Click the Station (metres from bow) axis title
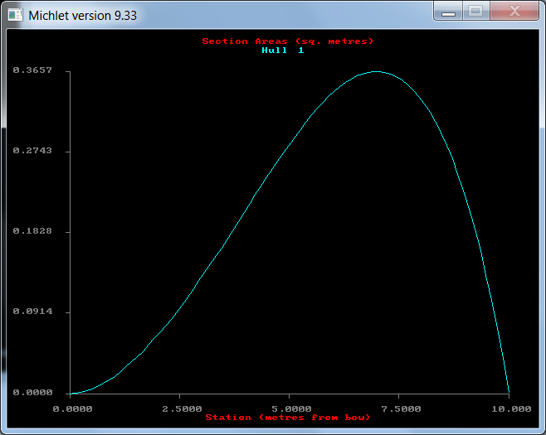 click(288, 418)
